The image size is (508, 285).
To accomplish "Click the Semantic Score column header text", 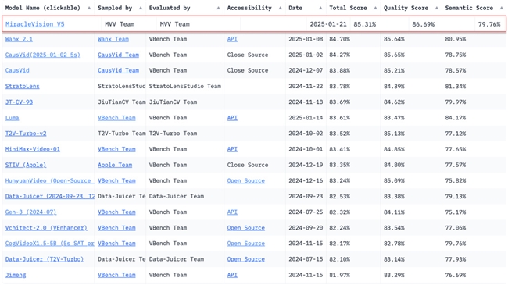I will click(469, 8).
